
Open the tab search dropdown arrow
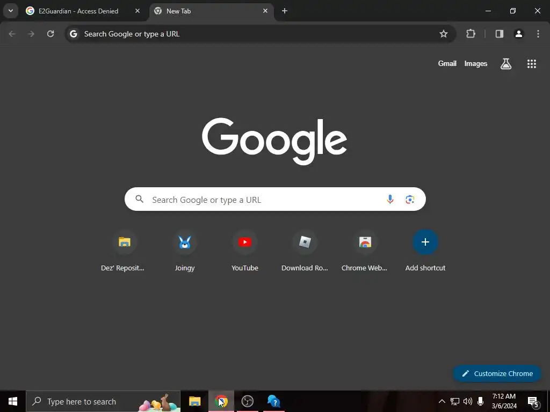coord(11,11)
